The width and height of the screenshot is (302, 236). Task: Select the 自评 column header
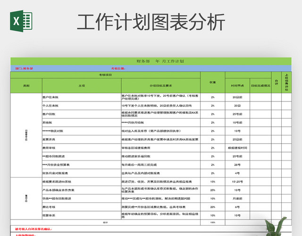277,82
